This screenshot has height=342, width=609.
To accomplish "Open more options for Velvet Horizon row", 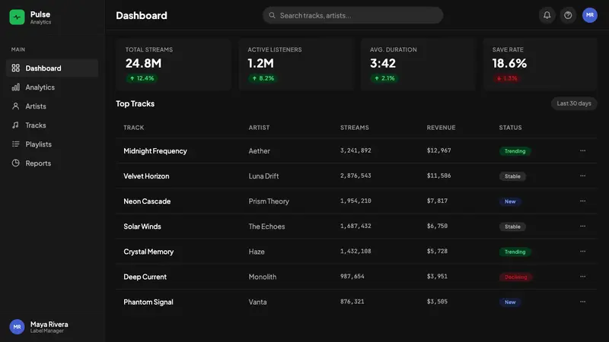I will (x=582, y=176).
